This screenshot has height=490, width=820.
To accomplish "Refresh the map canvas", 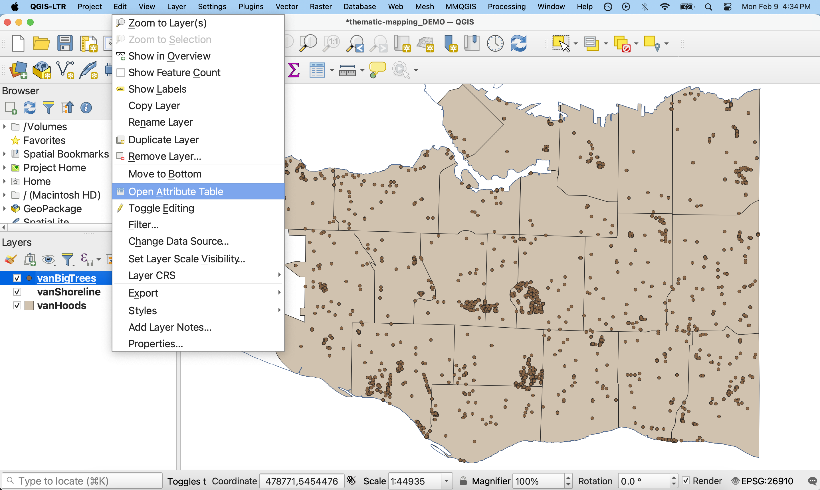I will [x=518, y=43].
